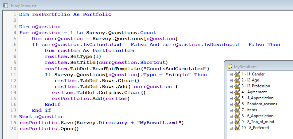Click the UsingLibrary.txt title bar text

(23, 6)
